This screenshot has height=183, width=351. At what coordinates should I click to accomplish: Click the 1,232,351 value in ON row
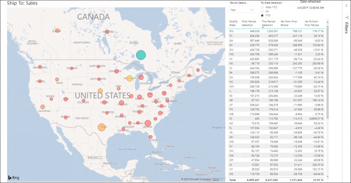(x=272, y=31)
